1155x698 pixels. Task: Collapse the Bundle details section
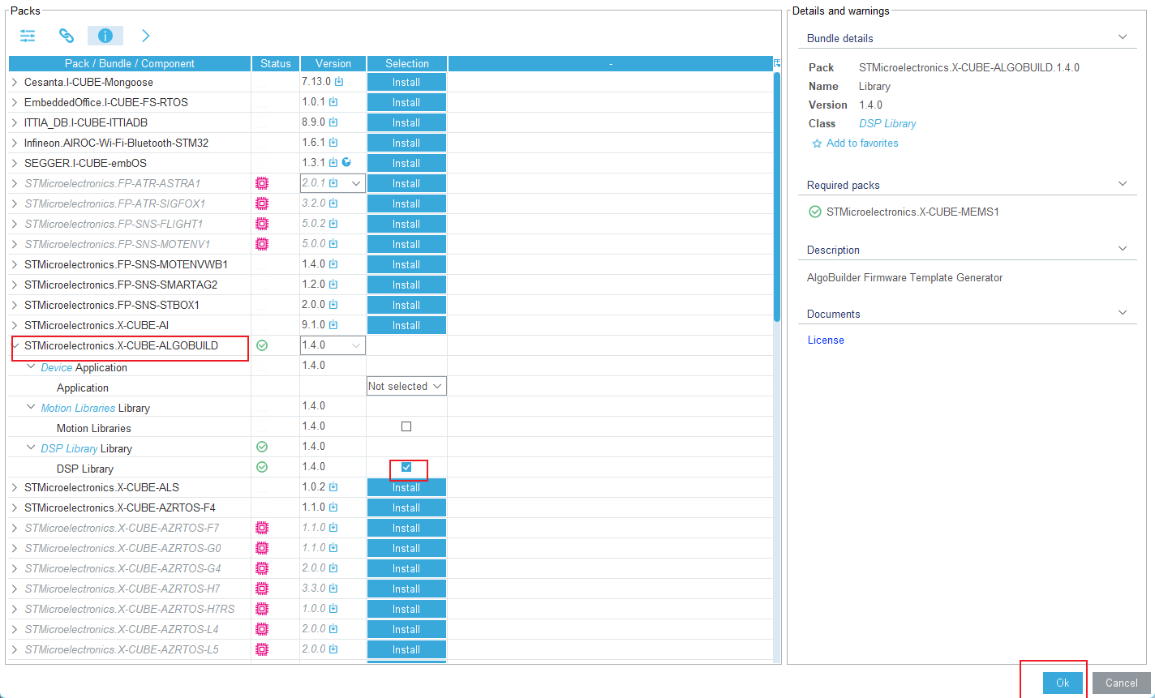1123,37
